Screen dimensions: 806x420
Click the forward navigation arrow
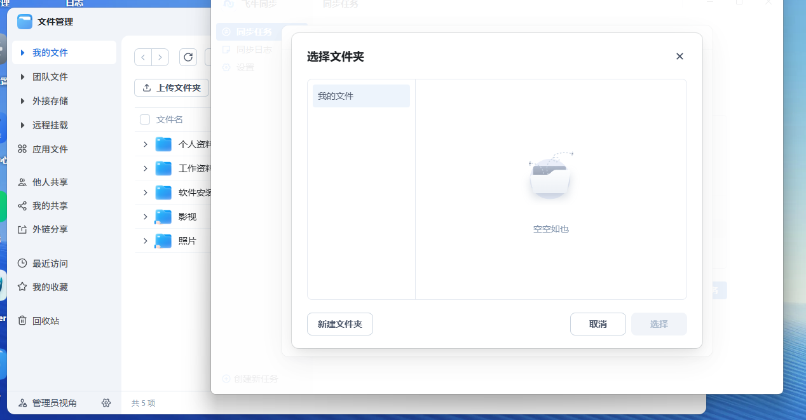(x=160, y=57)
